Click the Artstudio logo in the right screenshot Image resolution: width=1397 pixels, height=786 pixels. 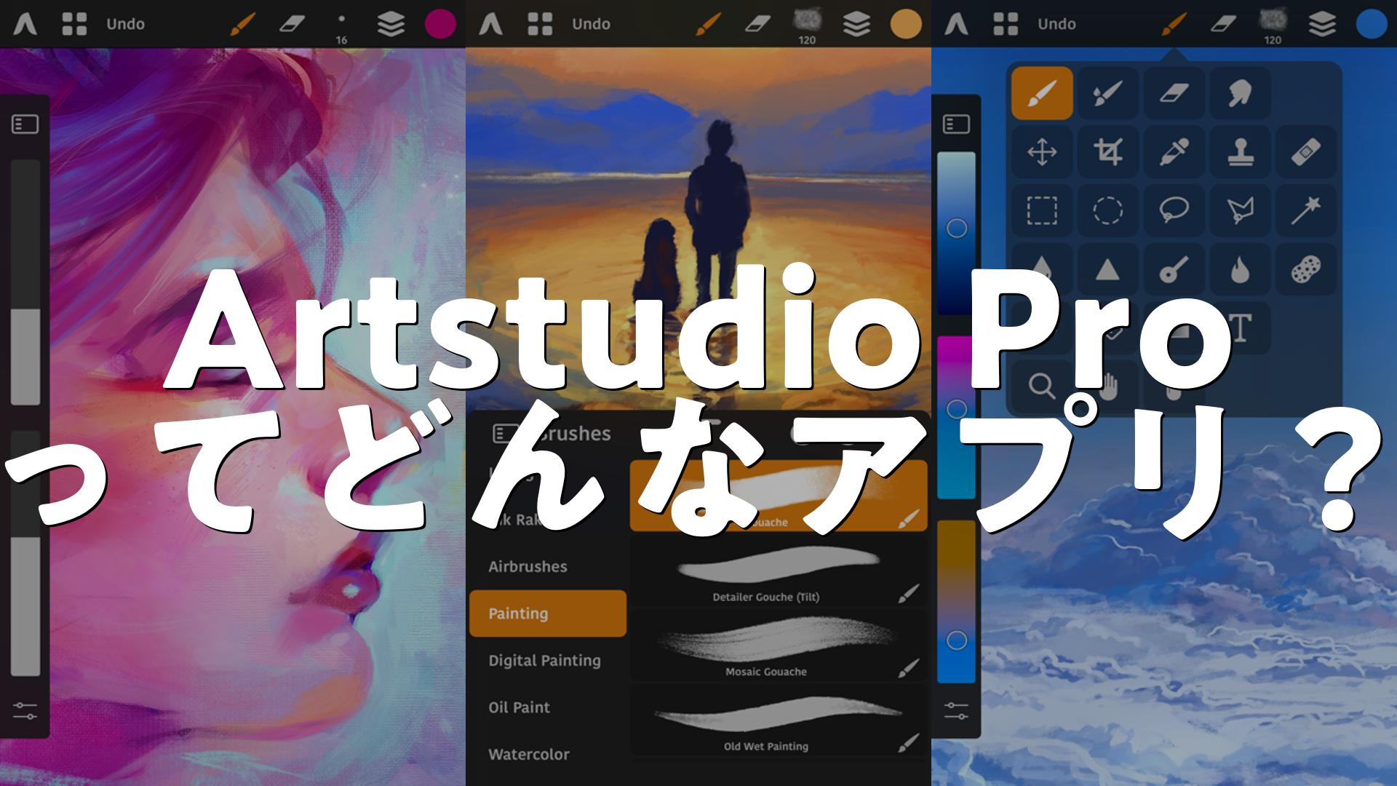click(x=957, y=24)
